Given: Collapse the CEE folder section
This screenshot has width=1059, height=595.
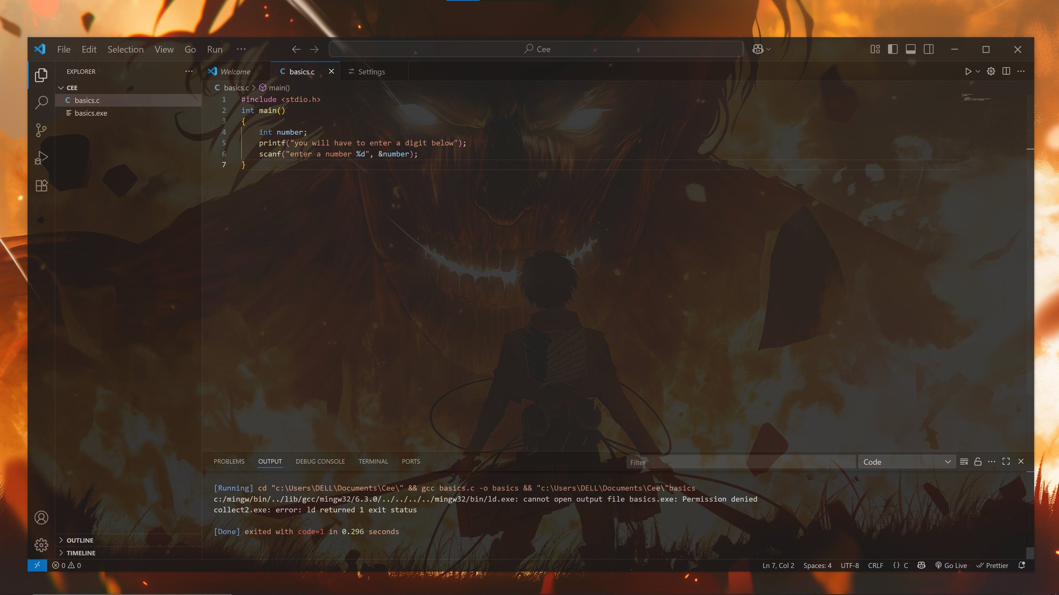Looking at the screenshot, I should (x=128, y=88).
